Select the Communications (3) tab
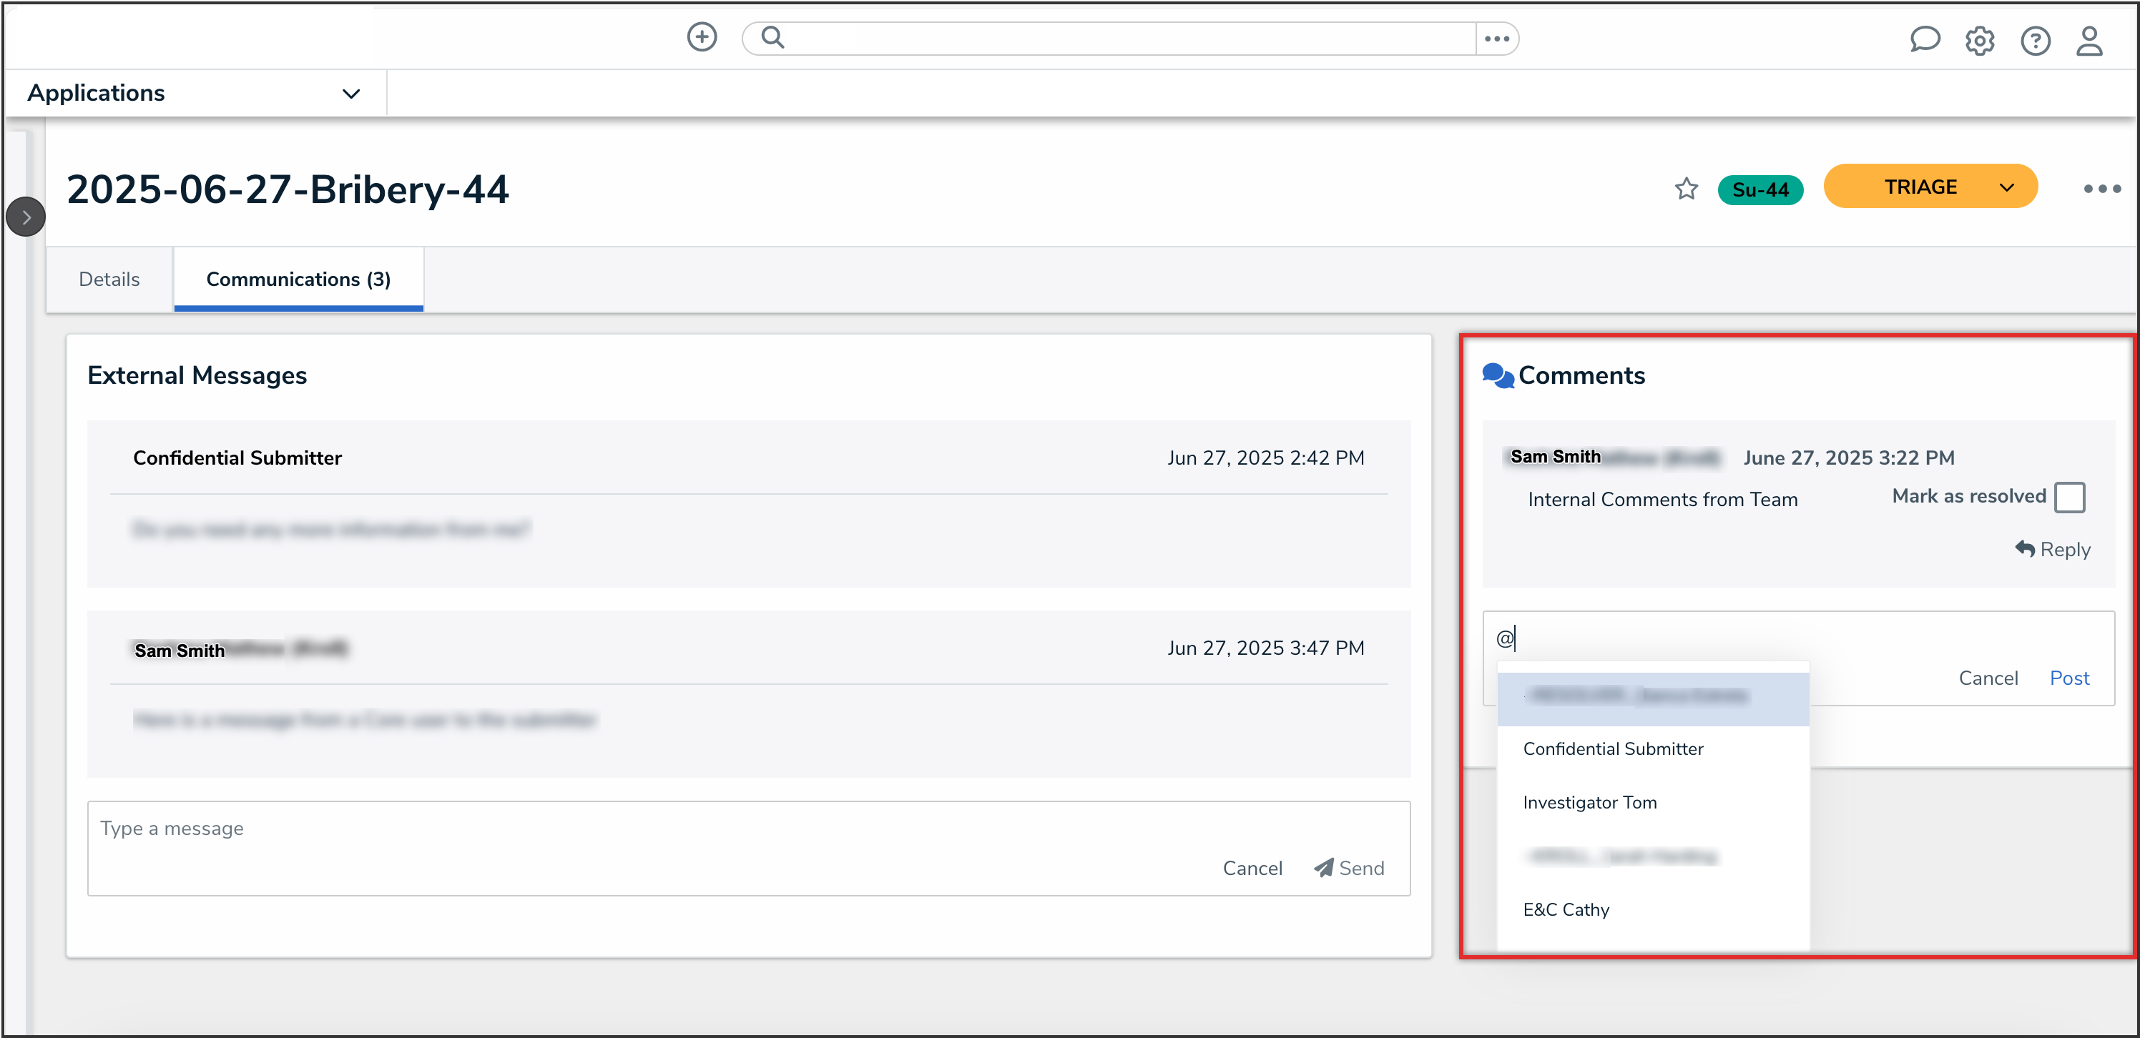Screen dimensions: 2140x1038 298,279
